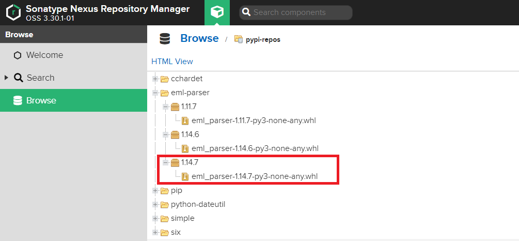
Task: Expand the simple folder
Action: (155, 218)
